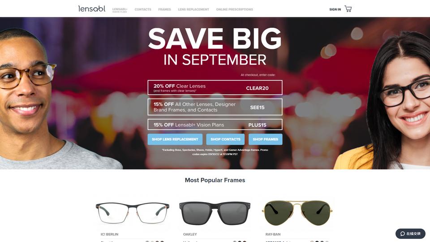
Task: Open the ic! berlin frame thumbnail
Action: click(133, 213)
